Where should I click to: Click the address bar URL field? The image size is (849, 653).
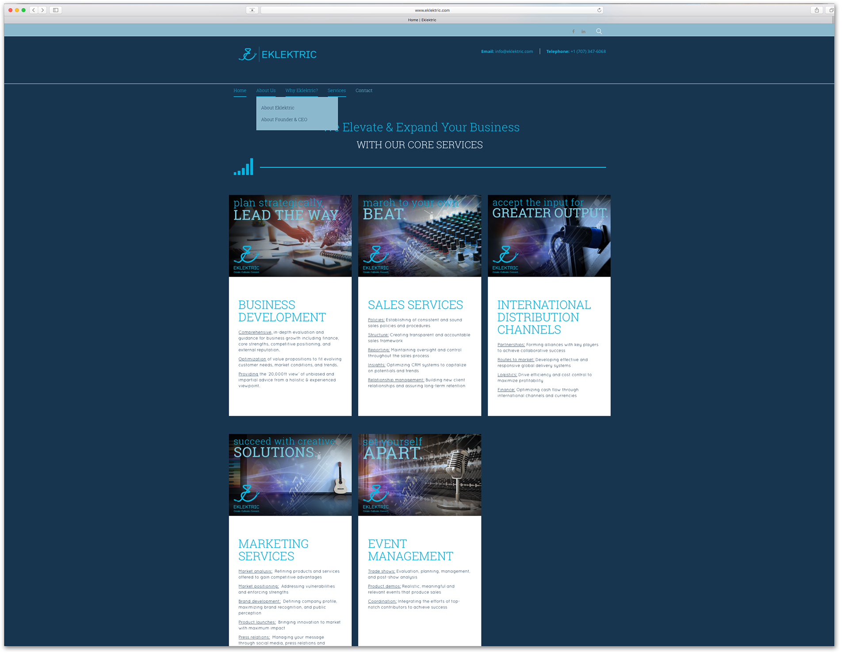click(x=432, y=10)
